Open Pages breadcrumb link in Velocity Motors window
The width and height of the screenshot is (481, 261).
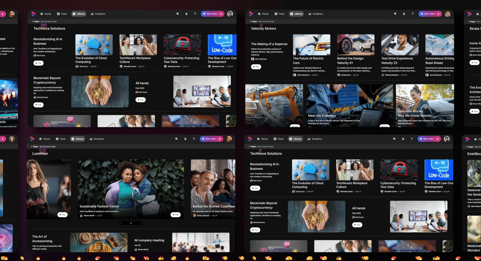point(254,21)
